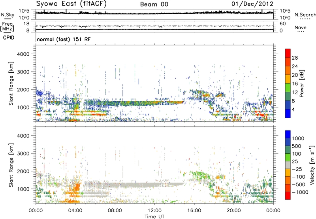This screenshot has width=316, height=219.
Task: Select the red bottom velocity colorbar swatch
Action: pyautogui.click(x=288, y=196)
